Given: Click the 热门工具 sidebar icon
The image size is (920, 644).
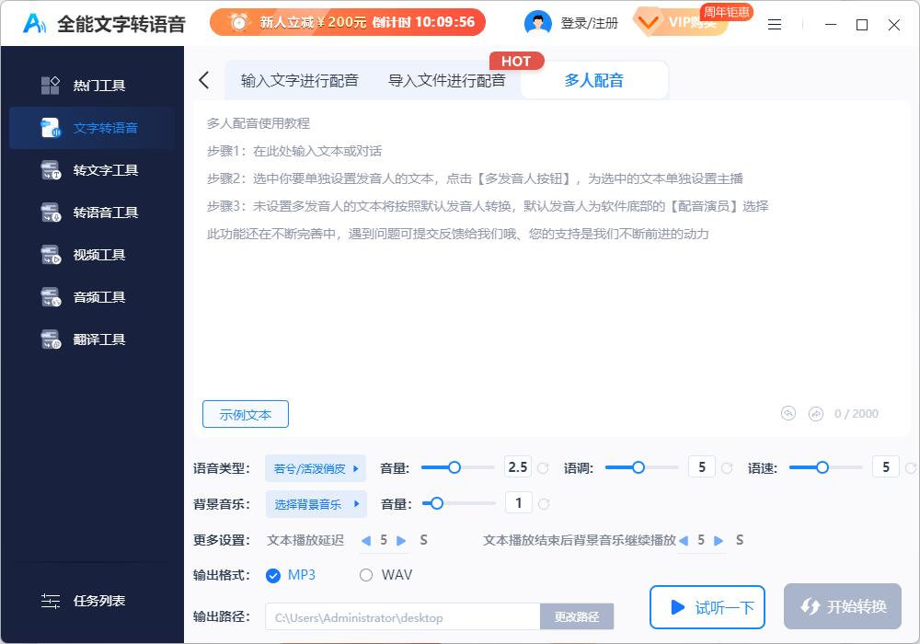Looking at the screenshot, I should coord(51,85).
